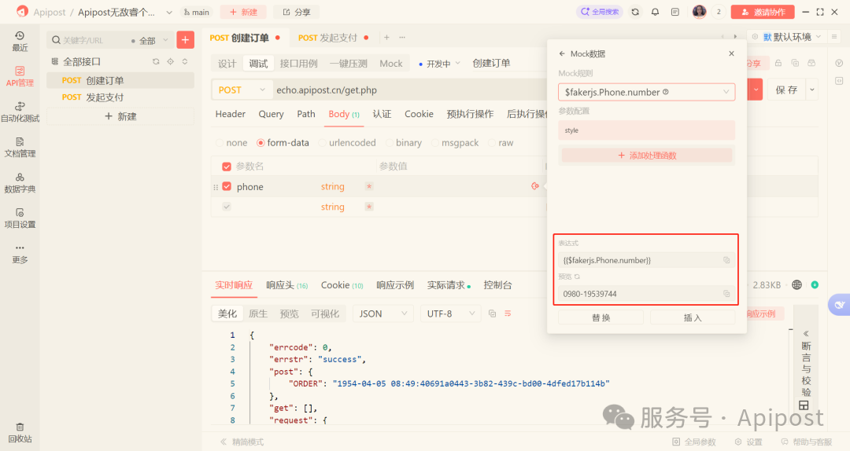Open 全局搜索 global search
The height and width of the screenshot is (451, 850).
[600, 12]
